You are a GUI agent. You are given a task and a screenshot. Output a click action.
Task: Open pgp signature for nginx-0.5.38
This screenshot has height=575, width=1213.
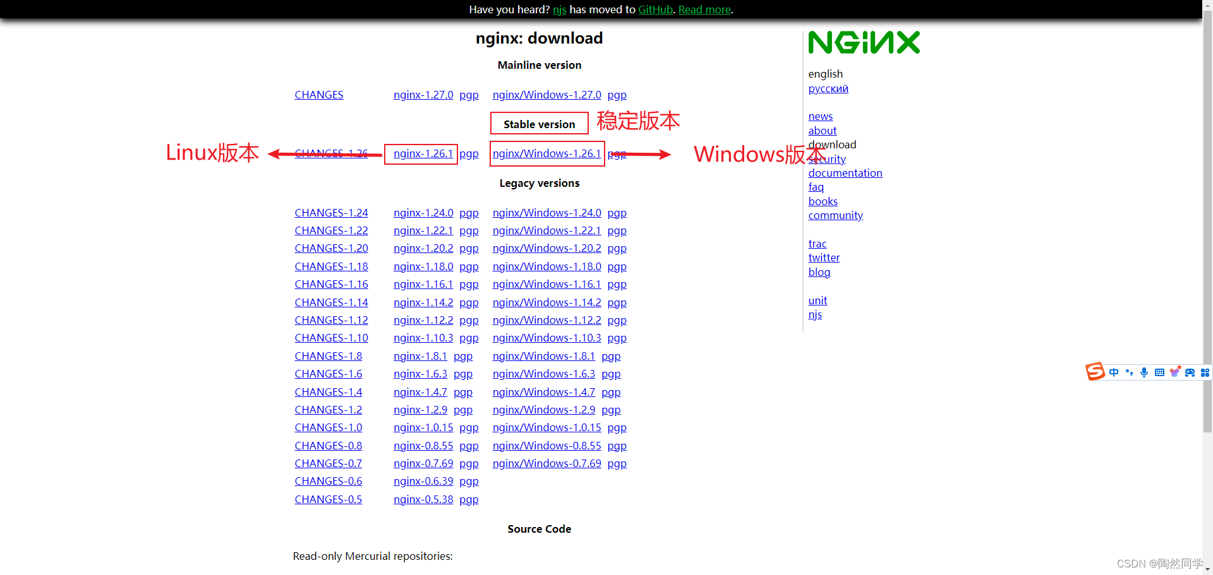pos(469,499)
